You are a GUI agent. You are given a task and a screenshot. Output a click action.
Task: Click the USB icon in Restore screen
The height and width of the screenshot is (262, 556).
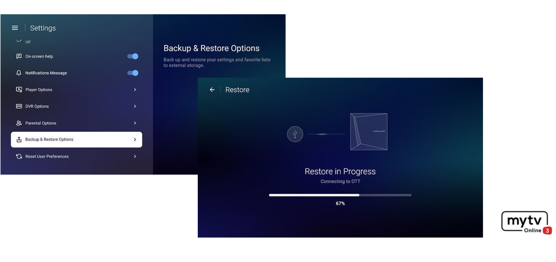point(295,134)
